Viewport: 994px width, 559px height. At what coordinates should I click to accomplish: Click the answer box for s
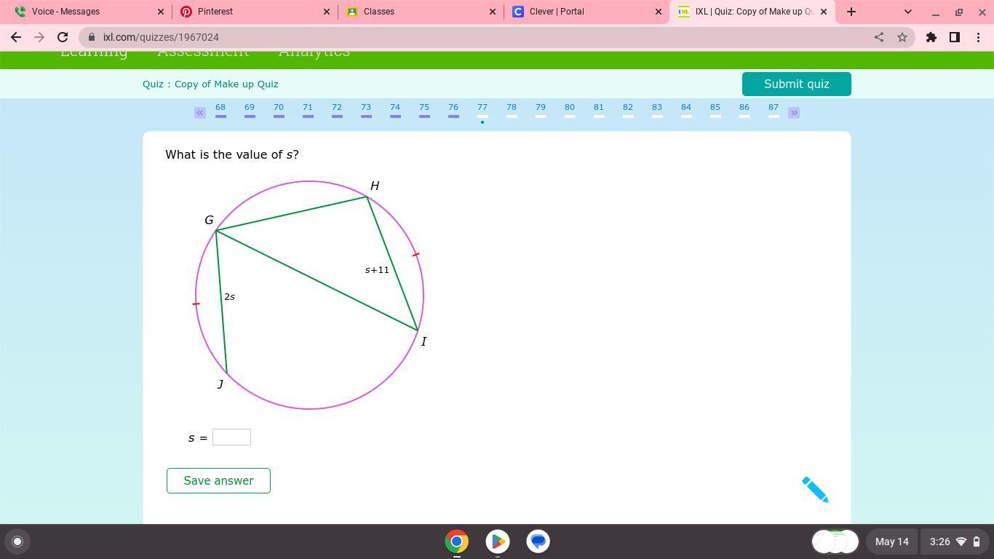coord(231,437)
